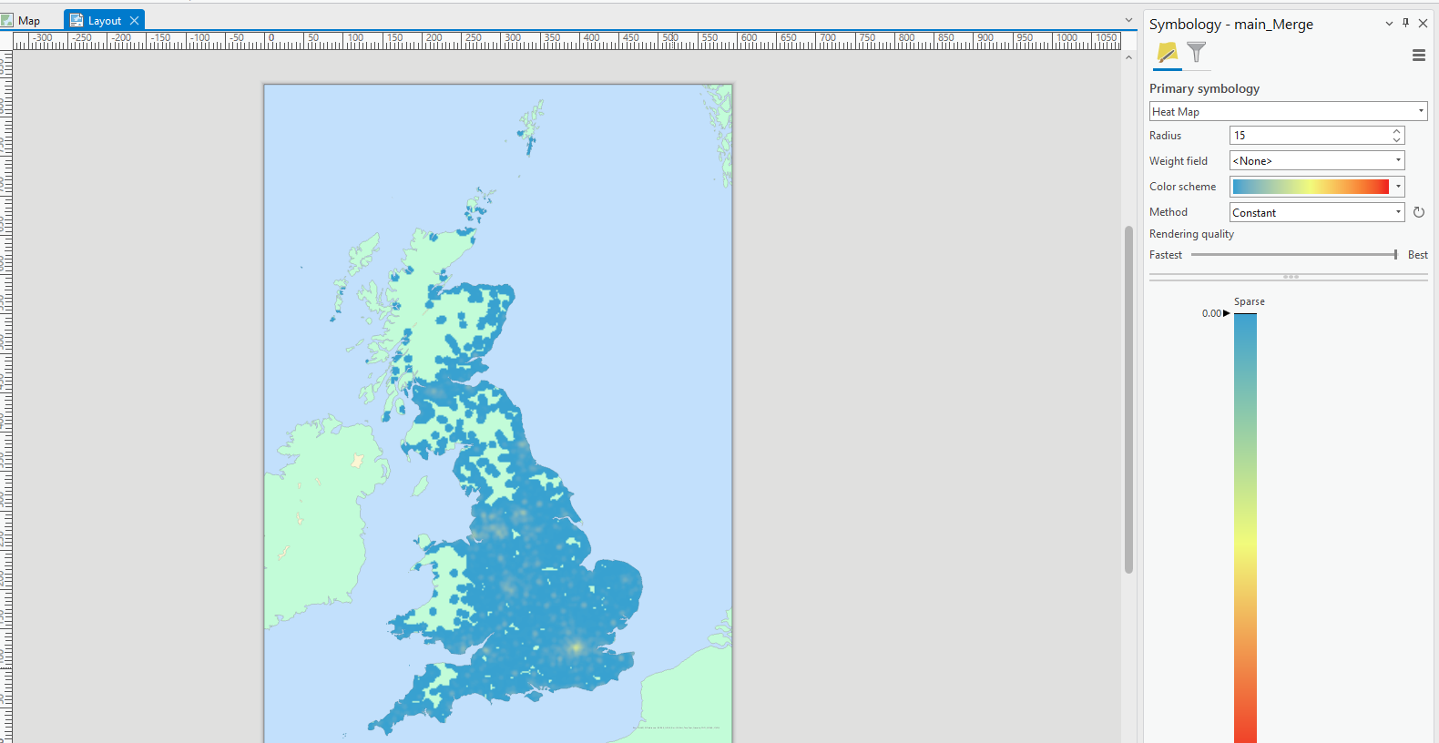This screenshot has width=1439, height=743.
Task: Click the Layout tab icon
Action: click(77, 20)
